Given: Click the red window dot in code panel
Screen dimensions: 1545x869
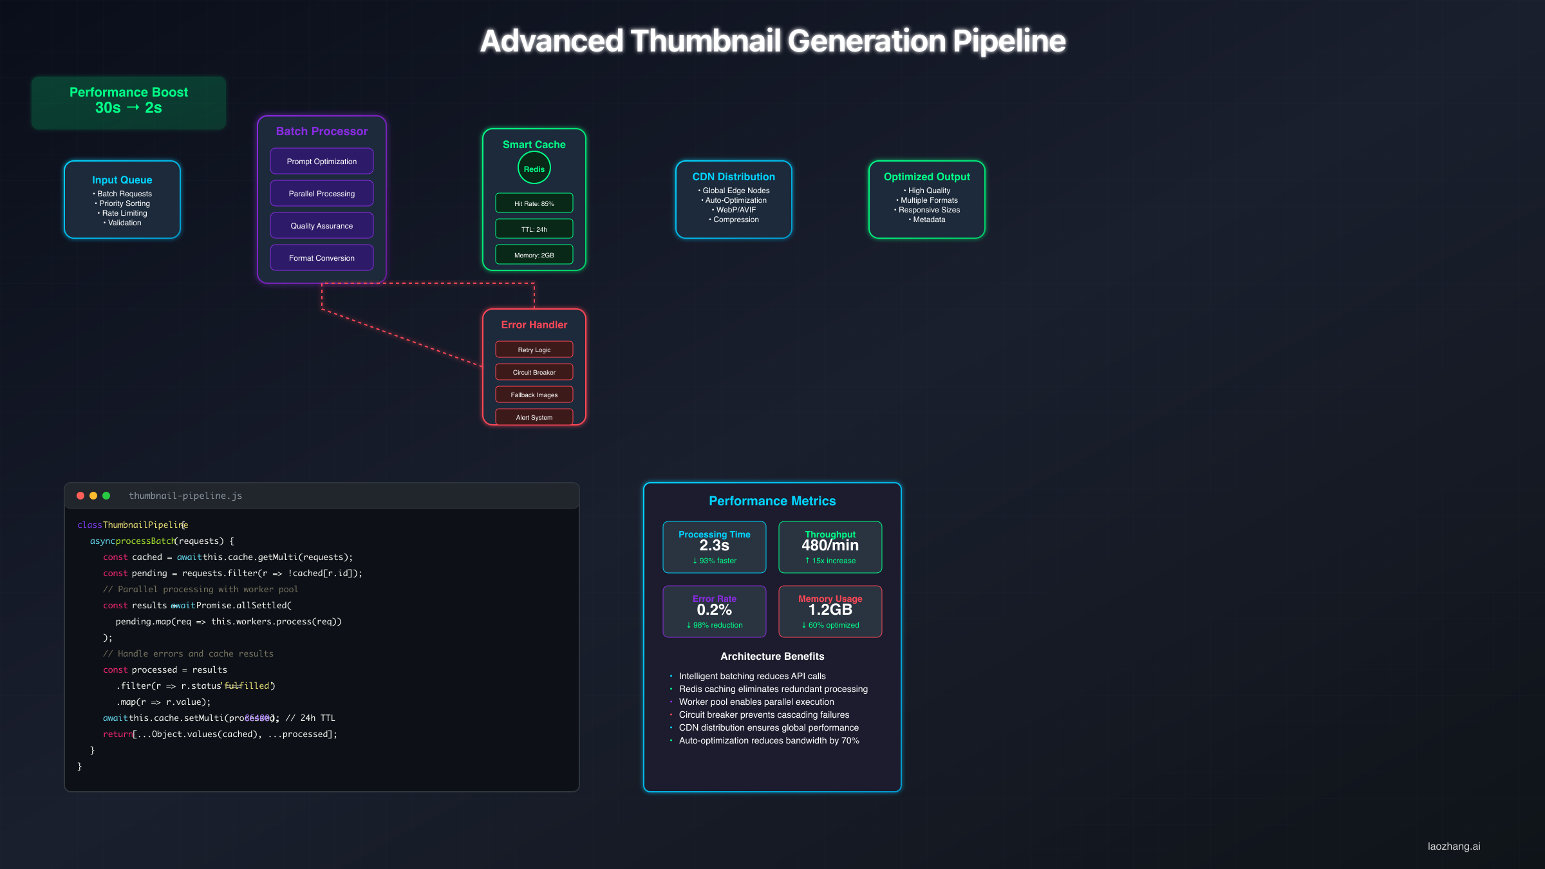Looking at the screenshot, I should (x=80, y=496).
